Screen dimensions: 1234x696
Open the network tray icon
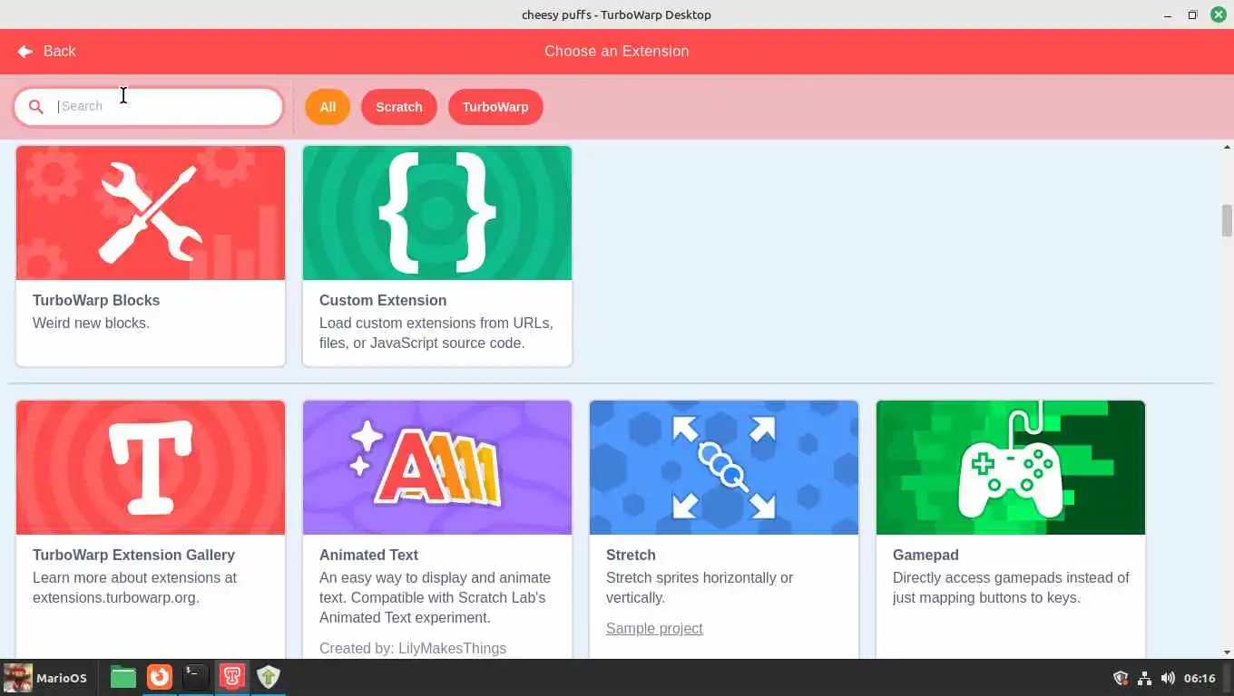click(x=1144, y=678)
